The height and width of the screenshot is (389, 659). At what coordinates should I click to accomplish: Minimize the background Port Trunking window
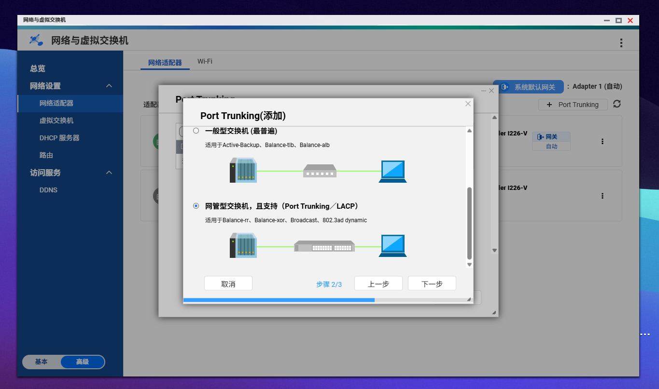coord(484,91)
